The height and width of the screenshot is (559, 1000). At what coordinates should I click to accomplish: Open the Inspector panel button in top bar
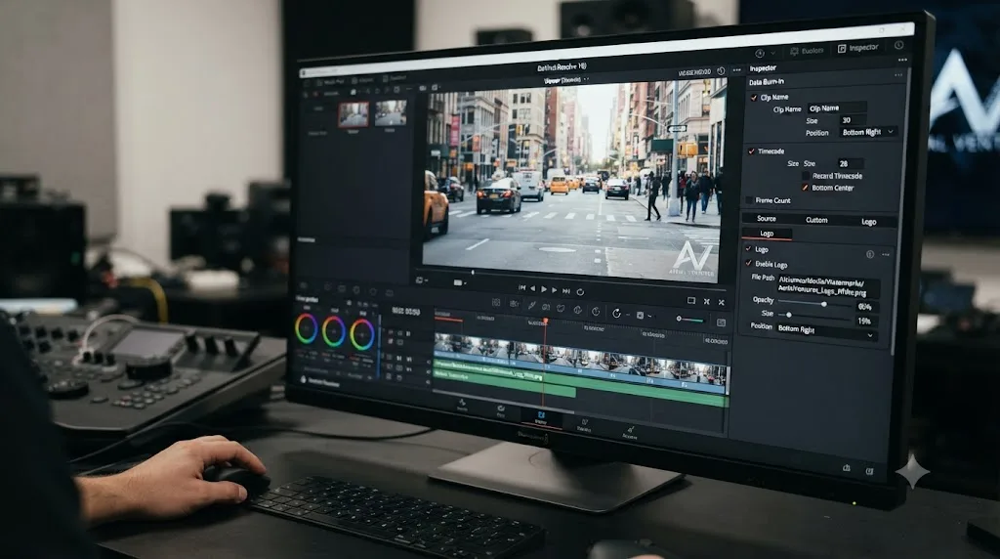coord(857,48)
